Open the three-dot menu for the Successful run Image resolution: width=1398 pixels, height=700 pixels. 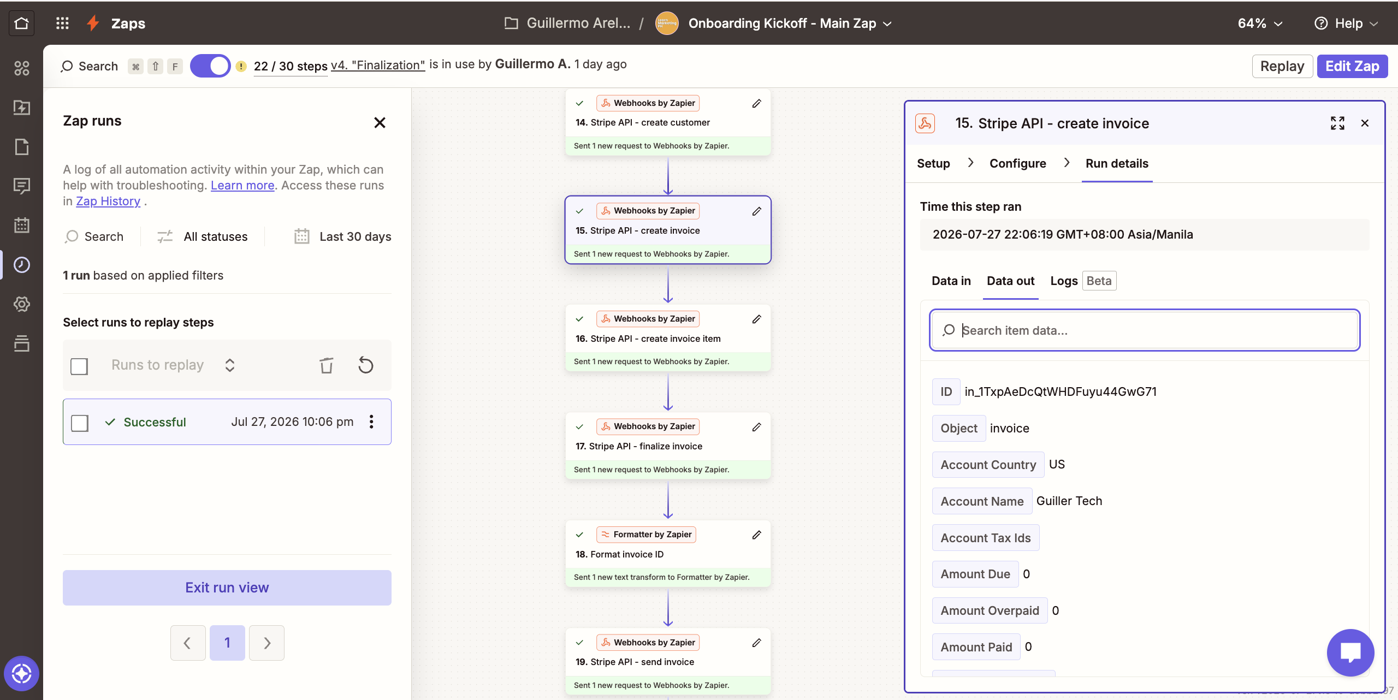pos(371,422)
